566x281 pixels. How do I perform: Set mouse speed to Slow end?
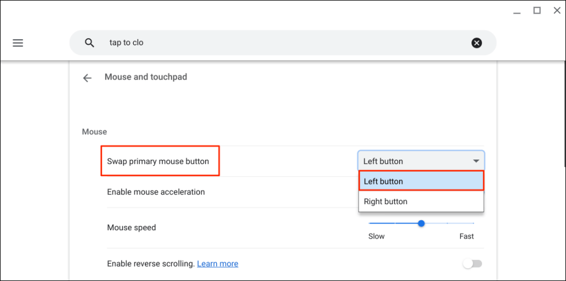pos(369,224)
